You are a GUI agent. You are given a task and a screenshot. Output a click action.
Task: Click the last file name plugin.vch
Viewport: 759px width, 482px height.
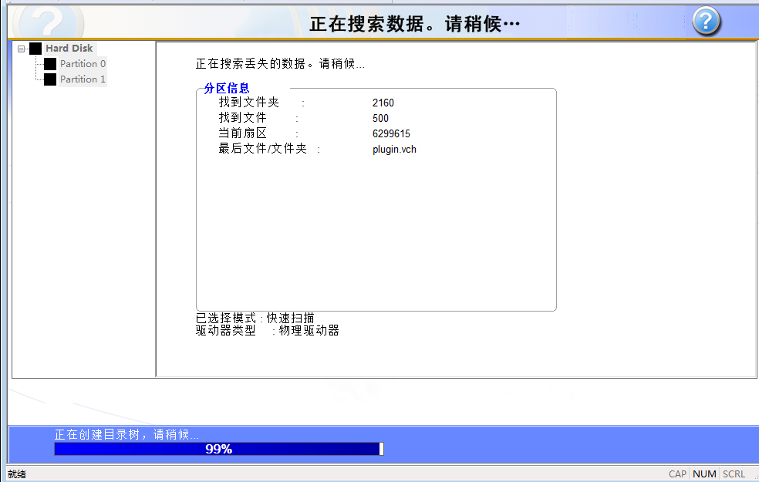point(394,149)
